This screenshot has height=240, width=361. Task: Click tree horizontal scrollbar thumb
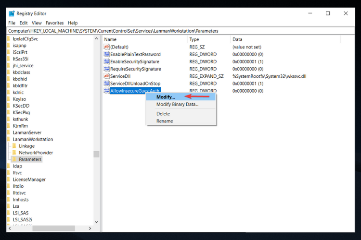pos(53,228)
